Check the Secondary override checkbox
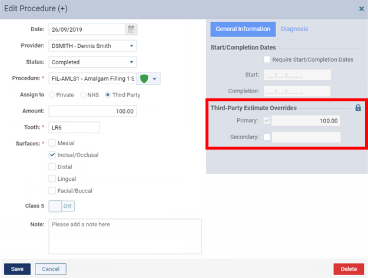The height and width of the screenshot is (278, 368). [x=267, y=137]
